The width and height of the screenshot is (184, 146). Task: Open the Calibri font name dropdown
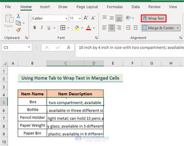[x=66, y=18]
